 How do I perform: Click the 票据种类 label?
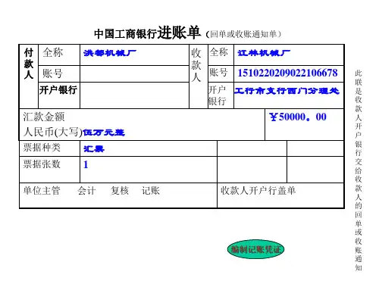(x=42, y=148)
